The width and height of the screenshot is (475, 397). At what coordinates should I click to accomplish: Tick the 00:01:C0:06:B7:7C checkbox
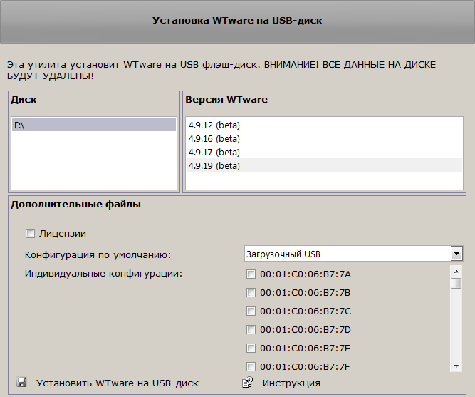coord(251,311)
